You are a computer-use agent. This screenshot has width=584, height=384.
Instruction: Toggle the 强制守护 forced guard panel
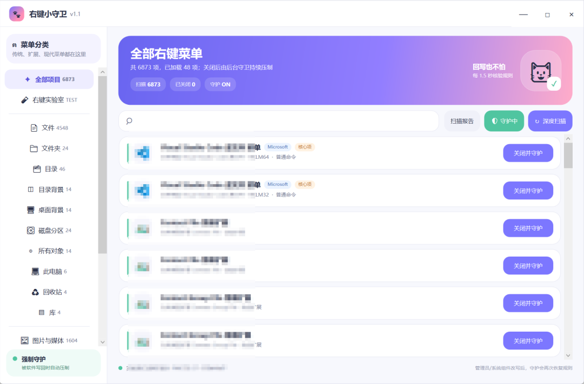coord(54,363)
